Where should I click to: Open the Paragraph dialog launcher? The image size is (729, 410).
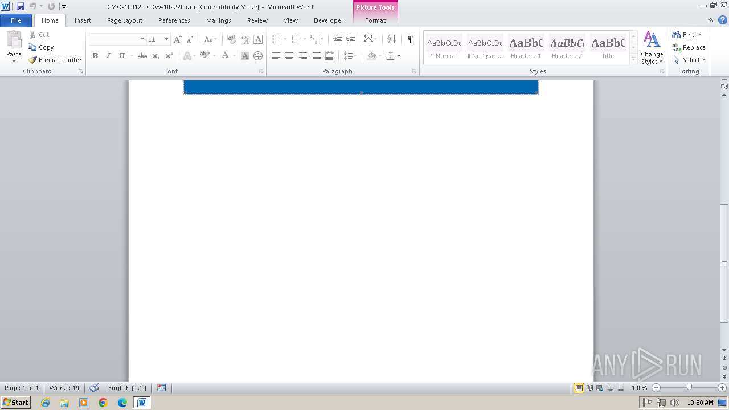tap(414, 72)
